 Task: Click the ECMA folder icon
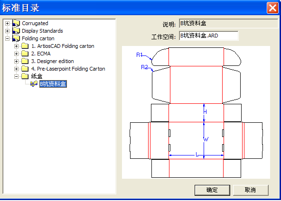25,54
